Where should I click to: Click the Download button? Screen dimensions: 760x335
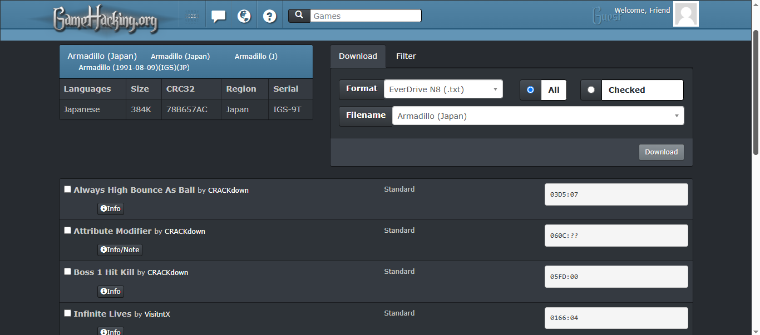(x=662, y=152)
